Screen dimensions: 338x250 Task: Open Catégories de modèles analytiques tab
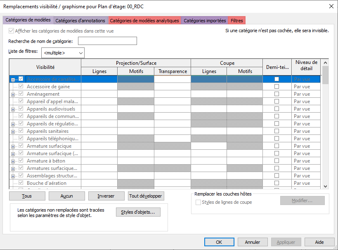pos(144,21)
